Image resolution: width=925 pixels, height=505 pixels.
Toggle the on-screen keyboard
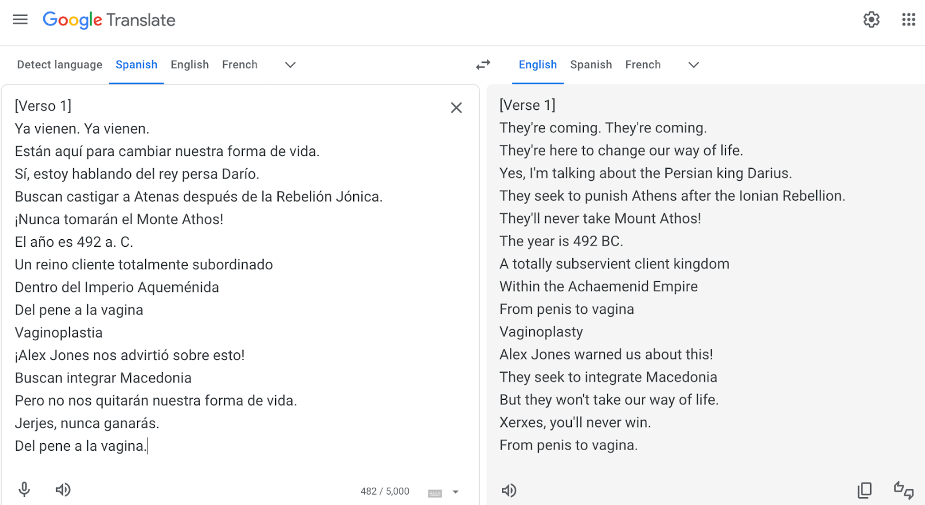click(435, 493)
